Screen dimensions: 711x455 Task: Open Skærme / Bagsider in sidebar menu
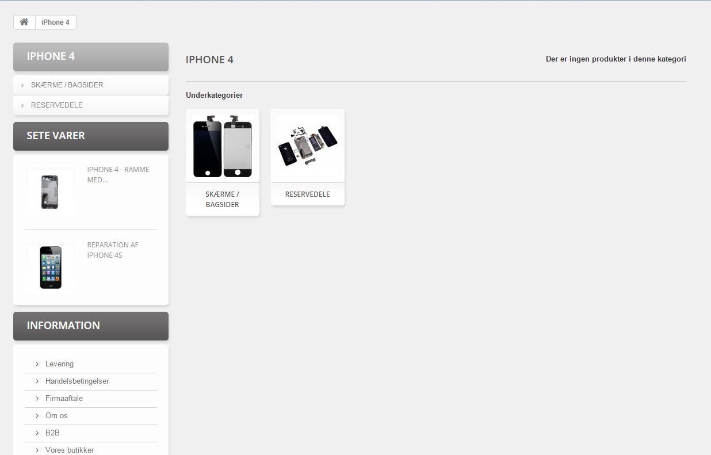[x=67, y=85]
